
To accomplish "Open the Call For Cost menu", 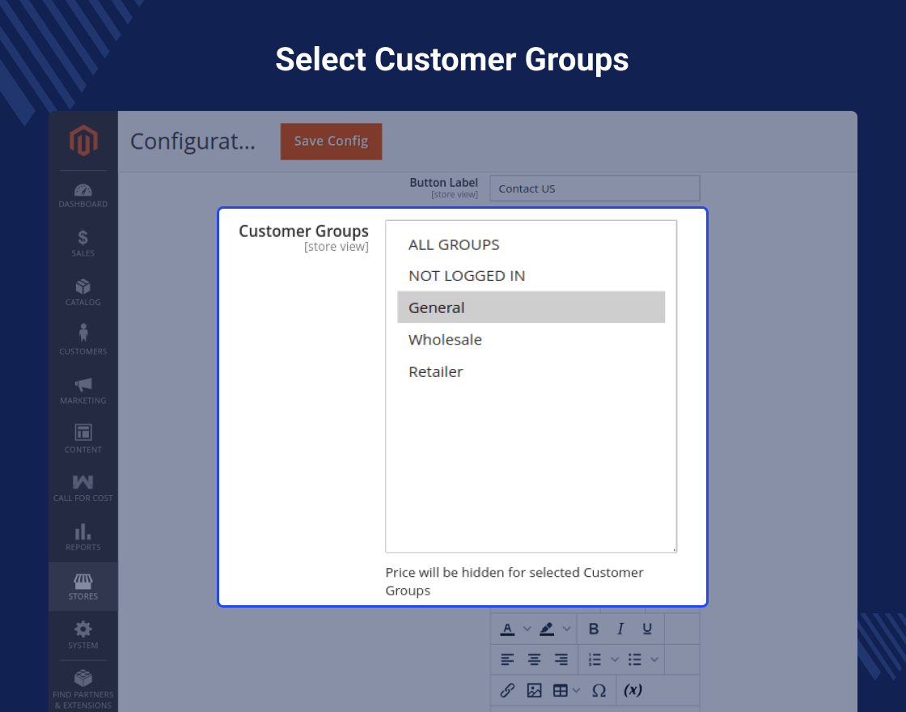I will pos(83,489).
